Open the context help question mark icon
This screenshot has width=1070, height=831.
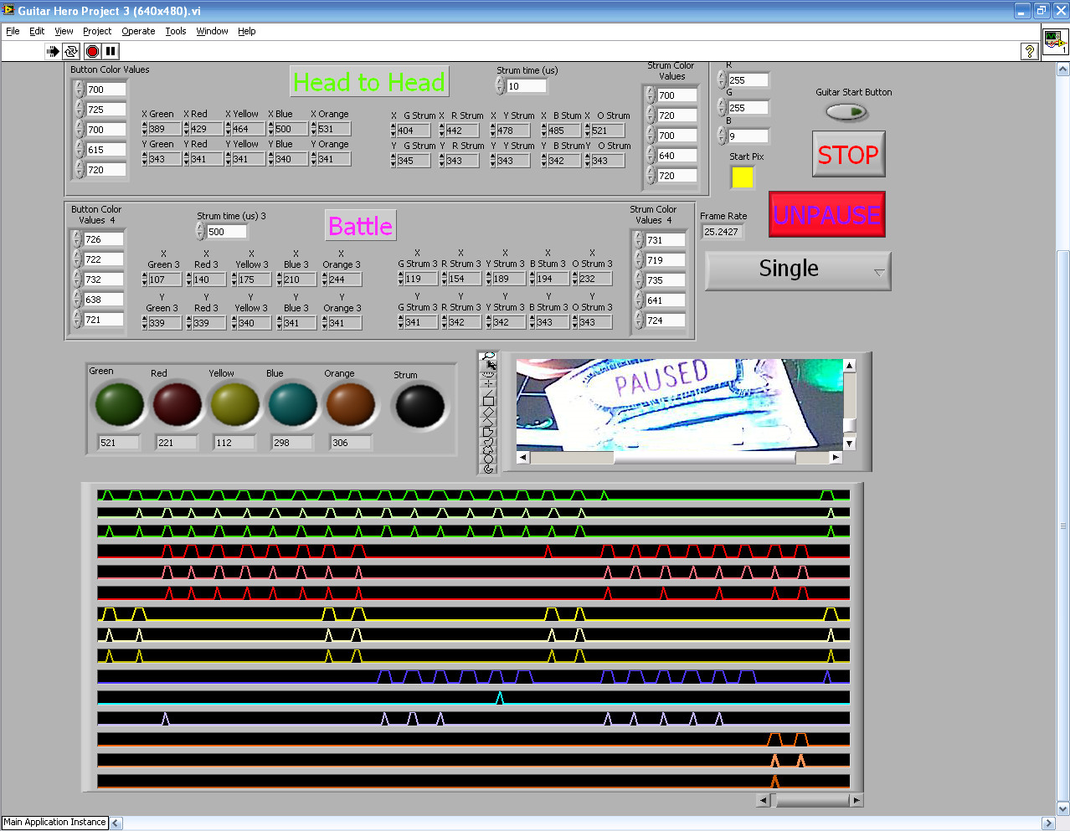click(x=1029, y=52)
